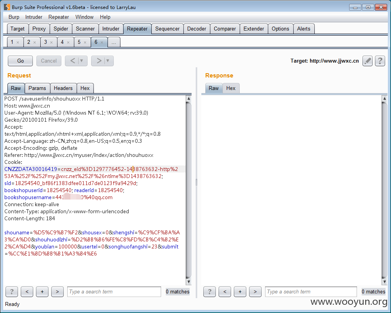Click the request pane scroll down arrow
The image size is (391, 313).
click(189, 282)
